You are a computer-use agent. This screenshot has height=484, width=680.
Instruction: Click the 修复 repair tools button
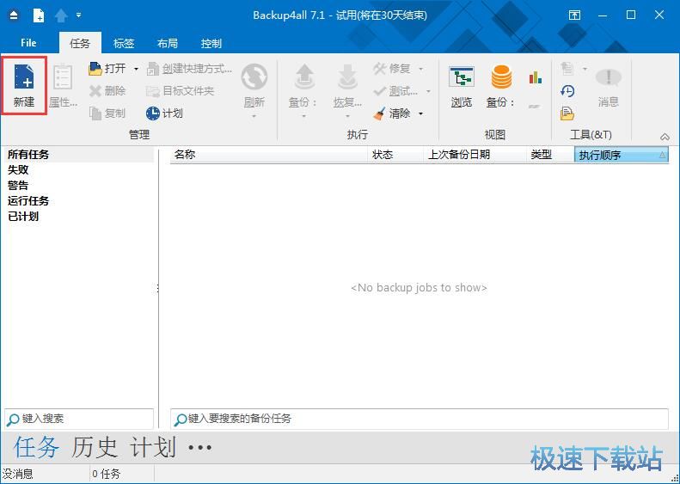click(392, 69)
